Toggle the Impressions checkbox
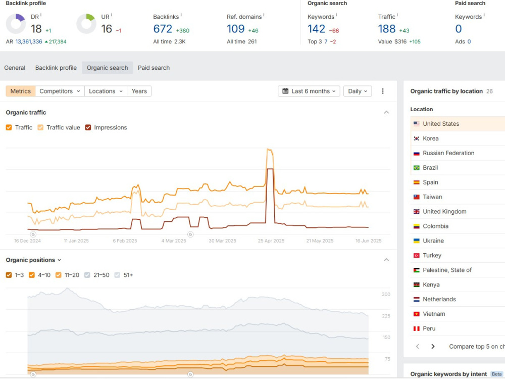Screen dimensions: 505x379 [x=88, y=128]
